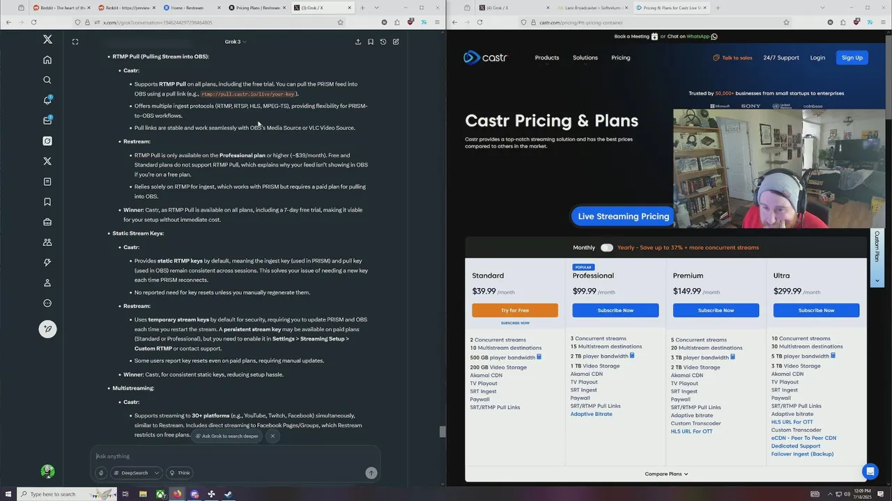Open Castr Pricing menu item
This screenshot has width=892, height=501.
pos(621,58)
